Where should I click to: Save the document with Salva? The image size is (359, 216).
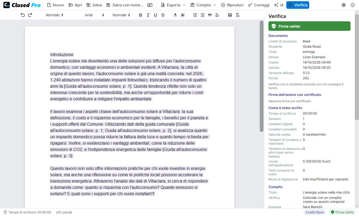[x=94, y=5]
